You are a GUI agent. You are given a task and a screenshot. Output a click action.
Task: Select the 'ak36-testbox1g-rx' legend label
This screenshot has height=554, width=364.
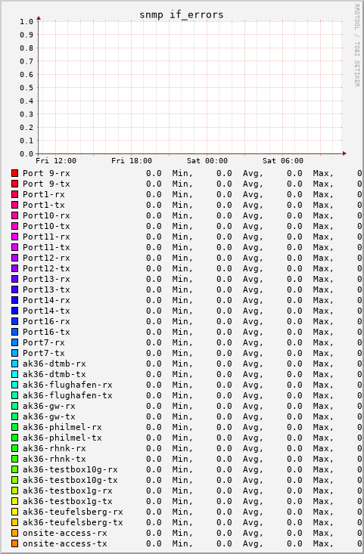tap(67, 491)
